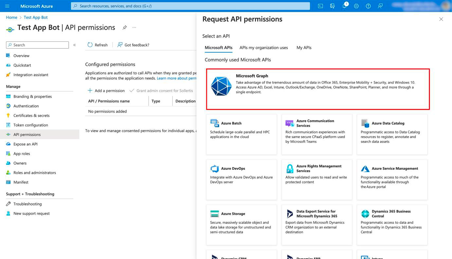Click the Quickstart cloud icon
The height and width of the screenshot is (259, 452).
[8, 65]
